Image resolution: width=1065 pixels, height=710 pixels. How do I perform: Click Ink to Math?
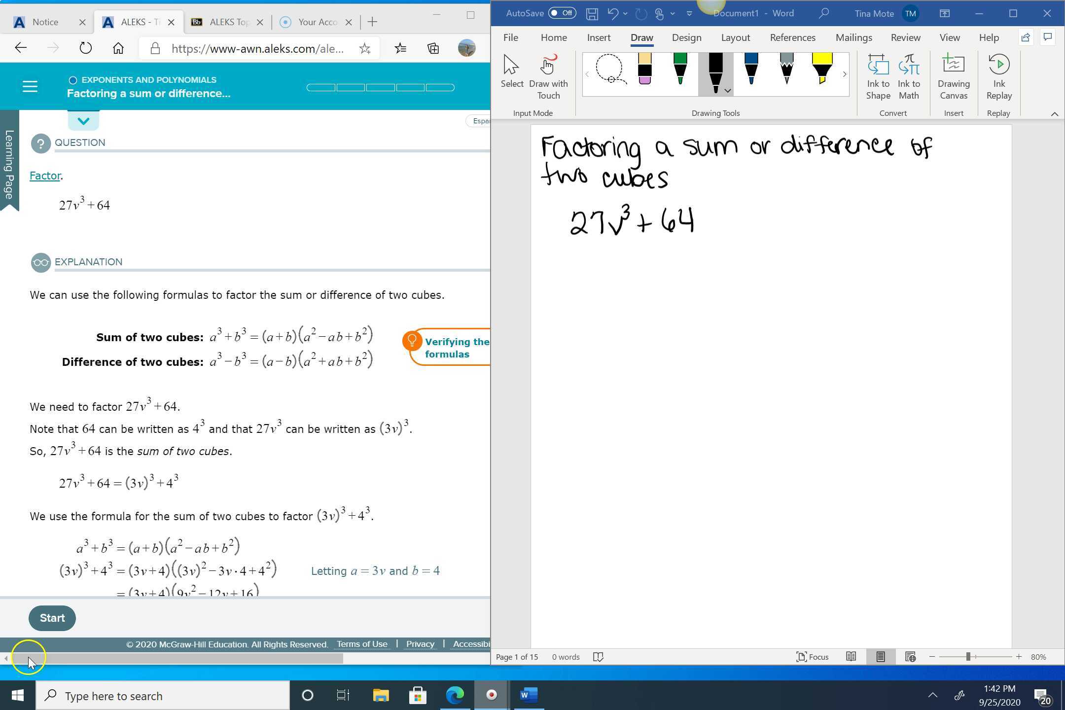pyautogui.click(x=909, y=77)
